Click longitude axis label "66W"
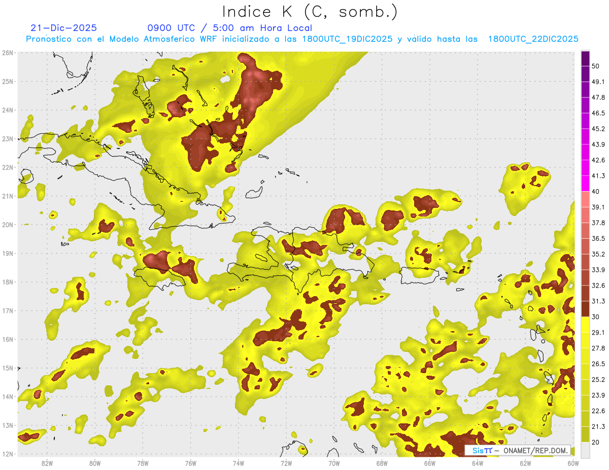This screenshot has height=470, width=609. (430, 463)
